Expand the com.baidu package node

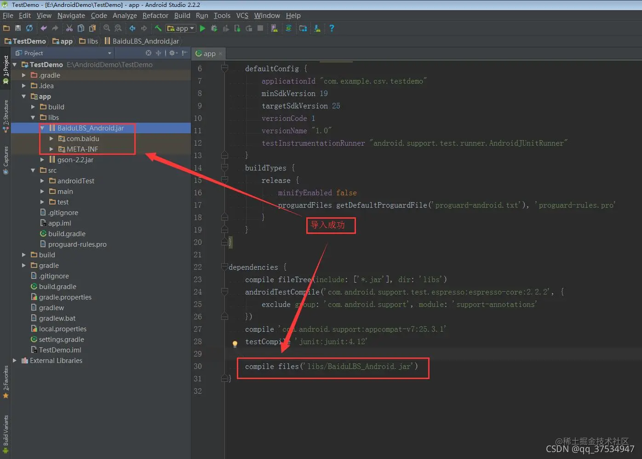point(52,138)
